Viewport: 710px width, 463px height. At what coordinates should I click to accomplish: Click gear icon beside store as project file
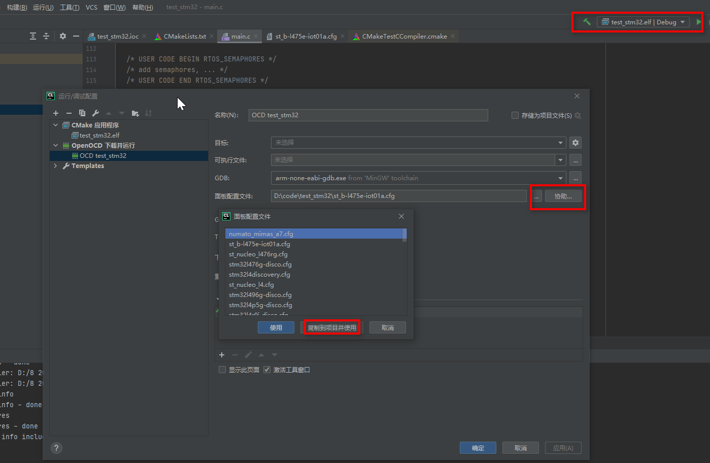(x=578, y=116)
